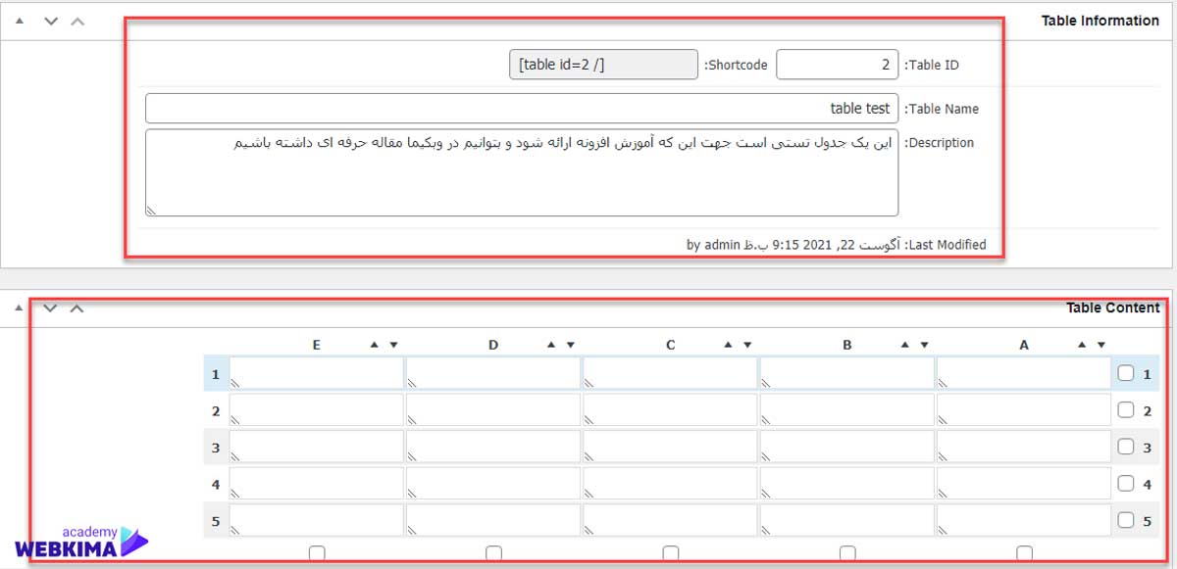The height and width of the screenshot is (569, 1177).
Task: Sort column C descending with down arrow
Action: (747, 345)
